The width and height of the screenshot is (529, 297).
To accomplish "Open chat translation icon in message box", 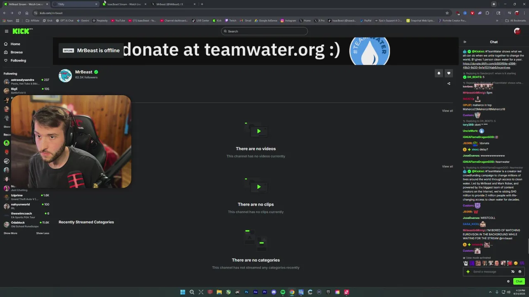I will tap(513, 271).
